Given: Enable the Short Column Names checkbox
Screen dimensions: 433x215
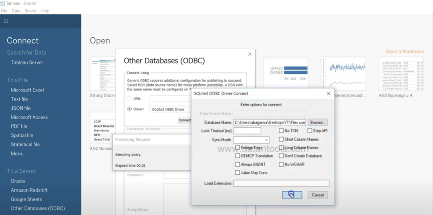Looking at the screenshot, I should (x=281, y=139).
